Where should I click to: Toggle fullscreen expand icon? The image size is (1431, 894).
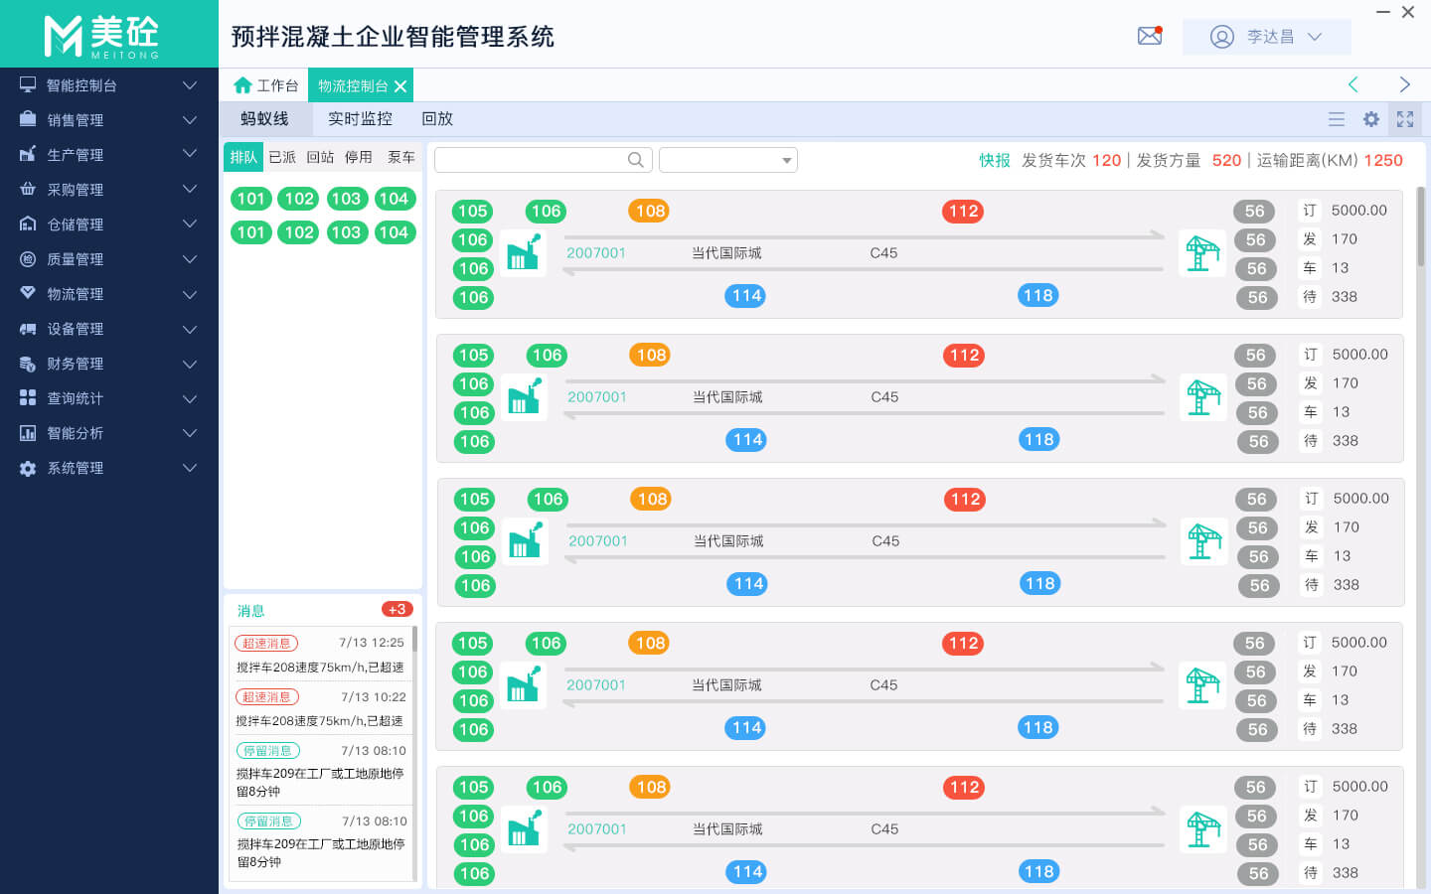pos(1405,119)
